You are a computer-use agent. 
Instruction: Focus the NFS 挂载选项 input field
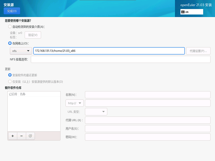point(120,59)
